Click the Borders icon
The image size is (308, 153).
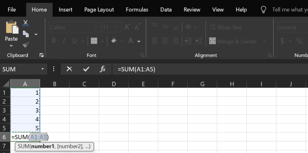[x=94, y=41]
